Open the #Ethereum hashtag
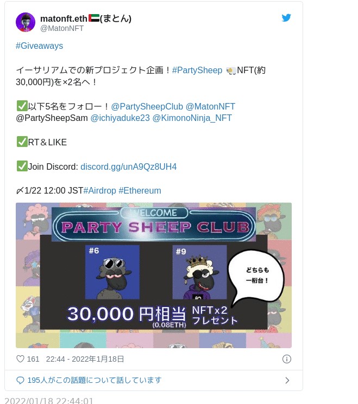The height and width of the screenshot is (404, 358). click(140, 191)
